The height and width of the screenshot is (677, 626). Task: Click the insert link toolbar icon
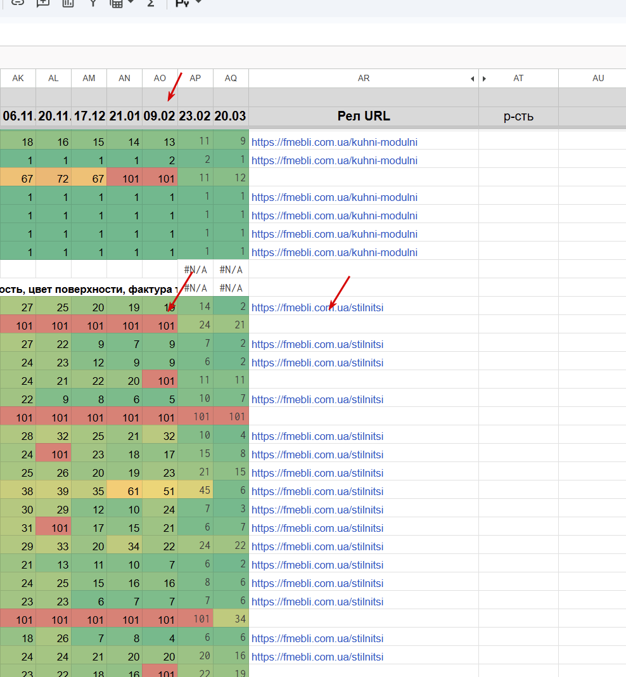tap(17, 2)
